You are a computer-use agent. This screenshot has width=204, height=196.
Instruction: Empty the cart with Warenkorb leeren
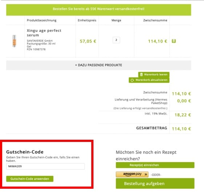point(154,74)
